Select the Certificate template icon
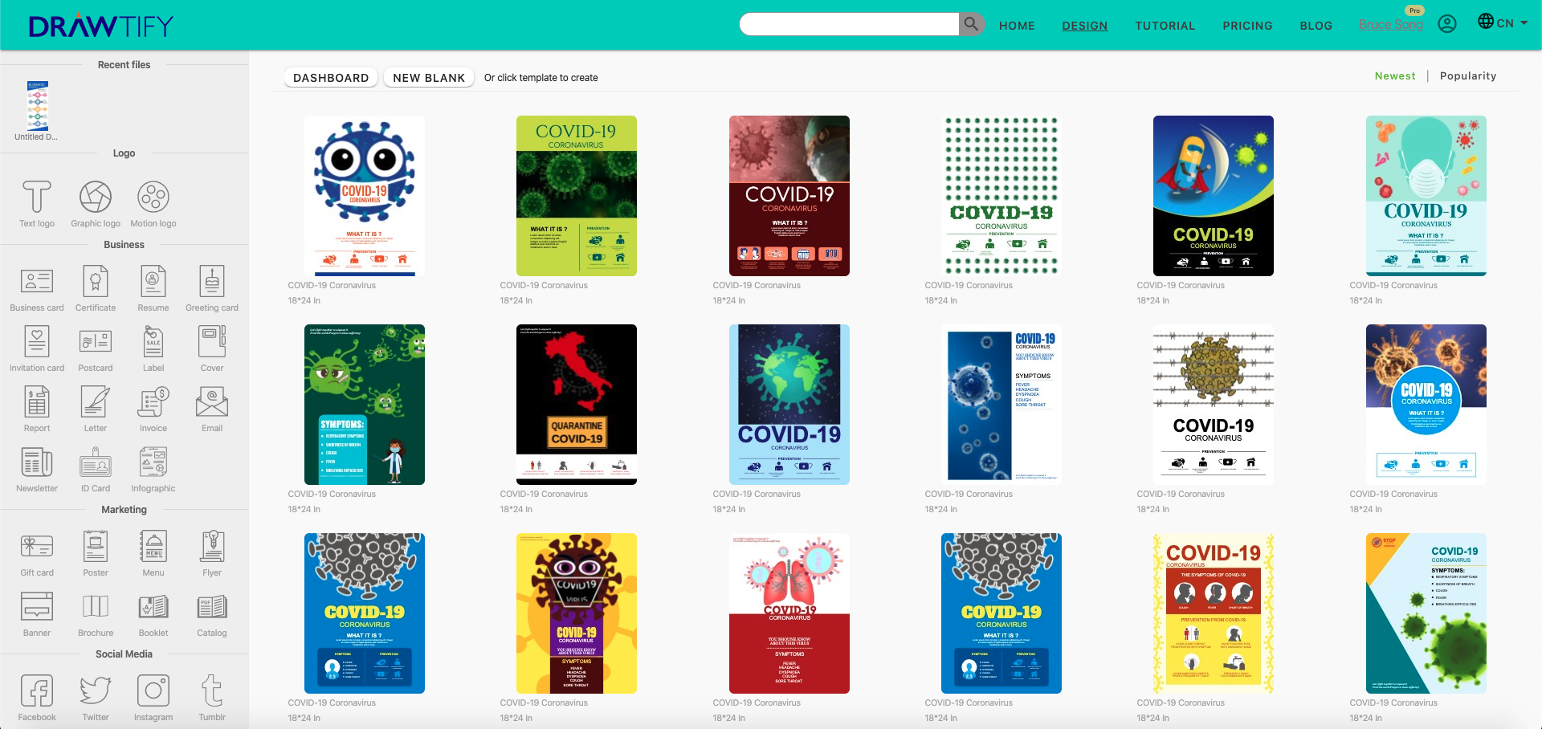Image resolution: width=1542 pixels, height=729 pixels. [96, 282]
